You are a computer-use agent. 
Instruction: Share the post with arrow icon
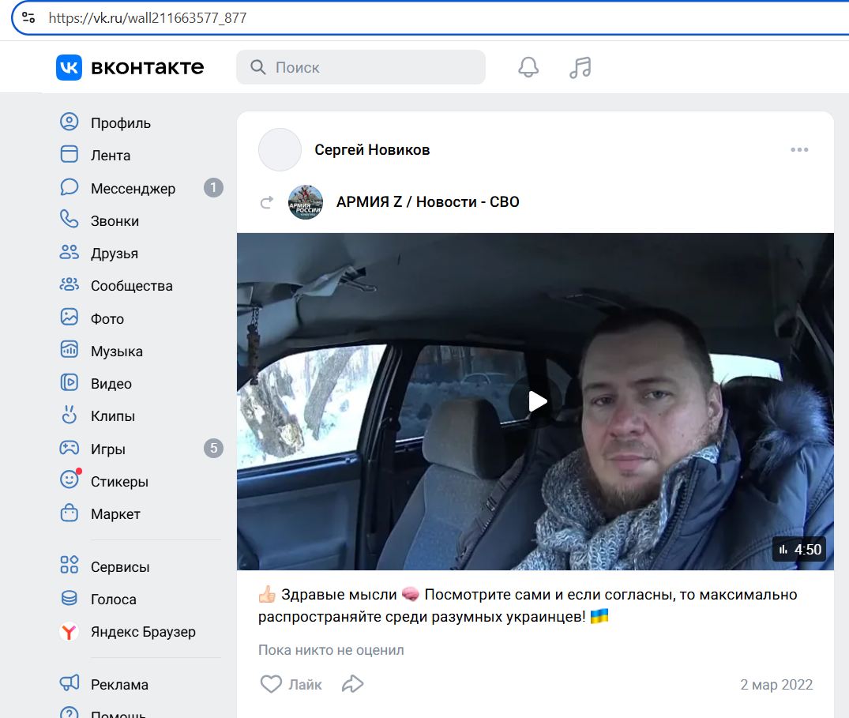(352, 684)
